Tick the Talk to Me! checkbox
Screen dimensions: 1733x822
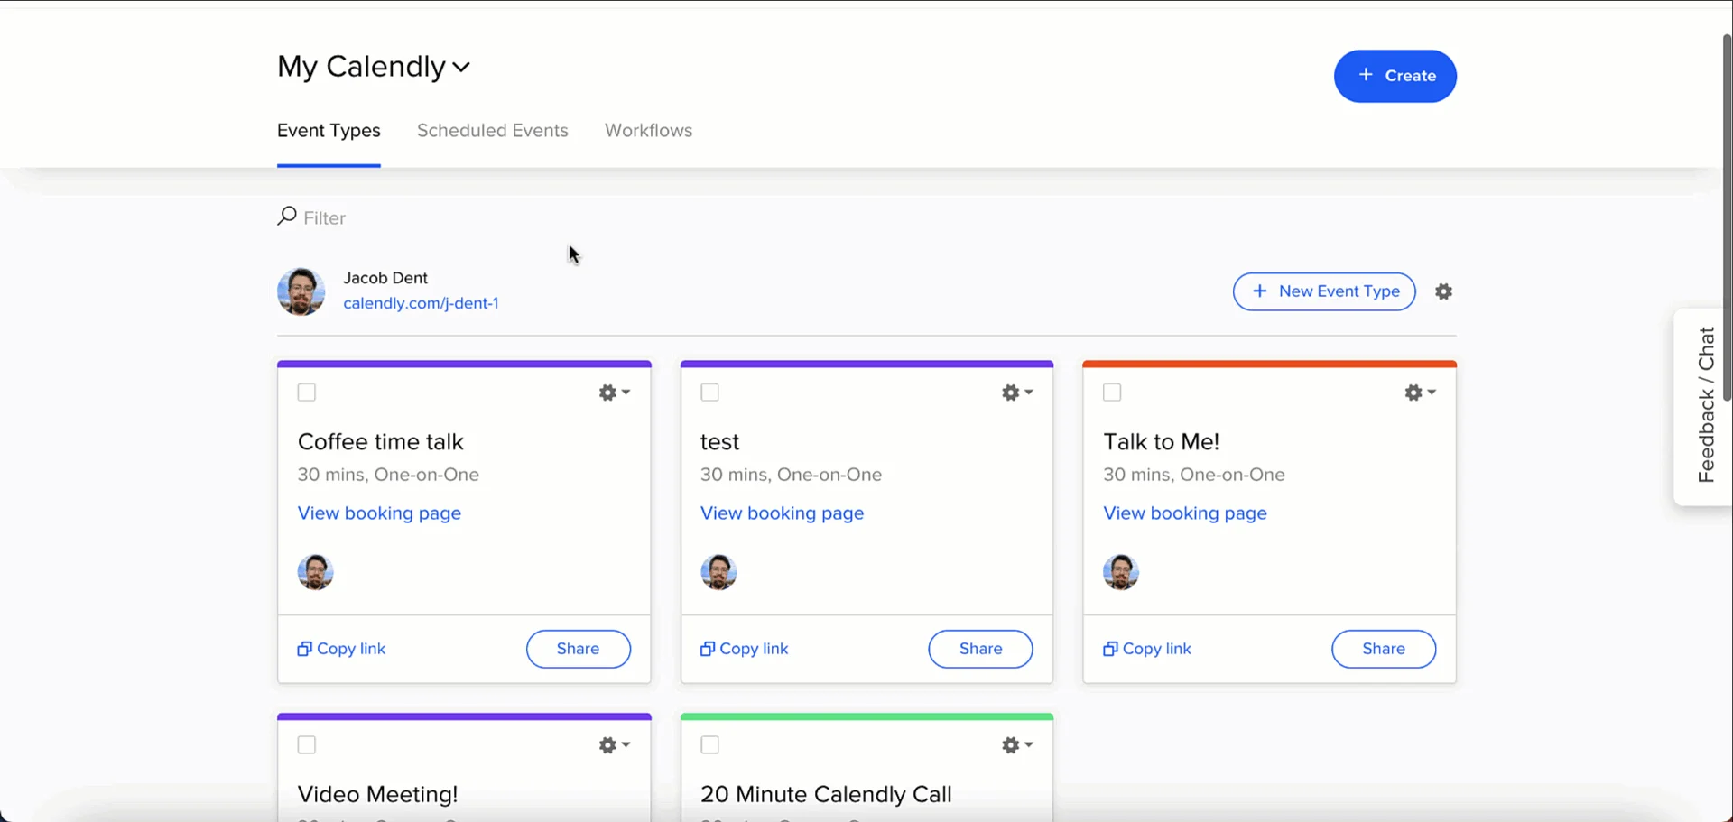(1113, 393)
